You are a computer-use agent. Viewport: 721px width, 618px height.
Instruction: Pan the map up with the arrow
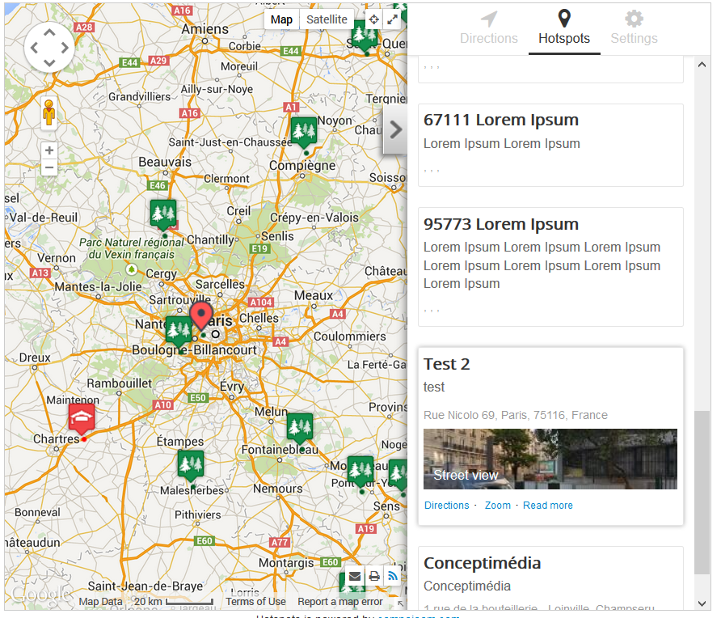point(49,32)
